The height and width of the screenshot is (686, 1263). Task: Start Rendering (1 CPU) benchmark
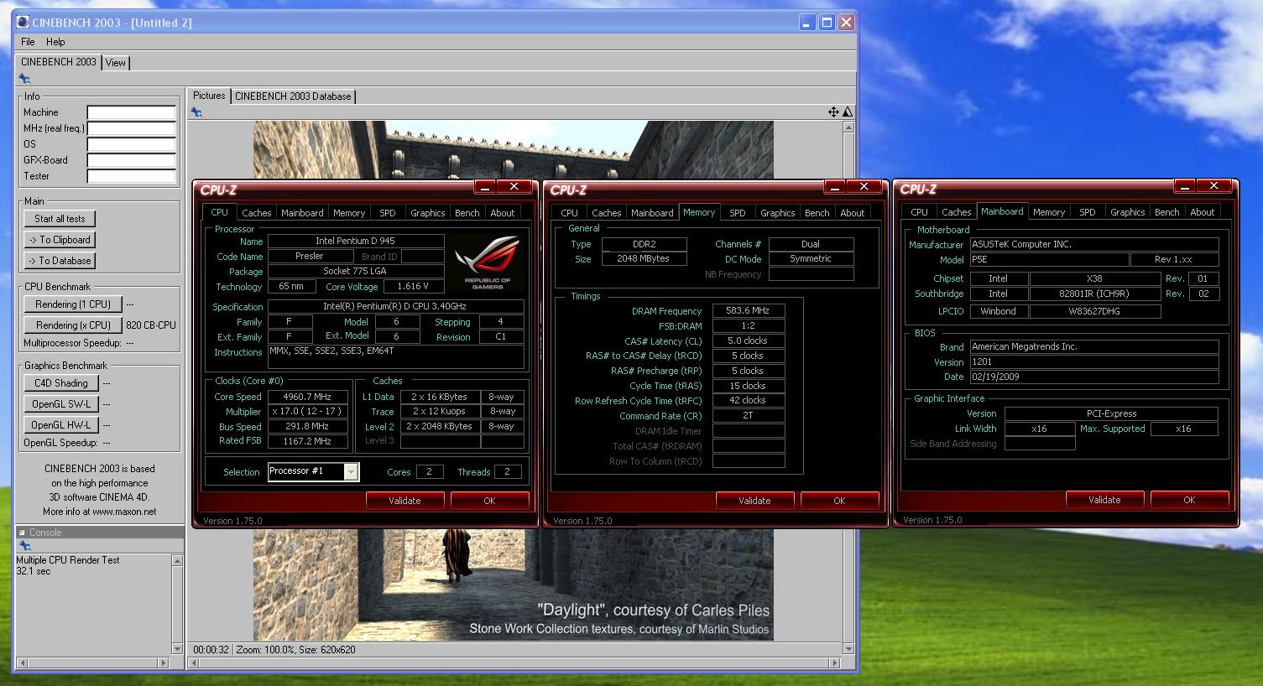73,304
